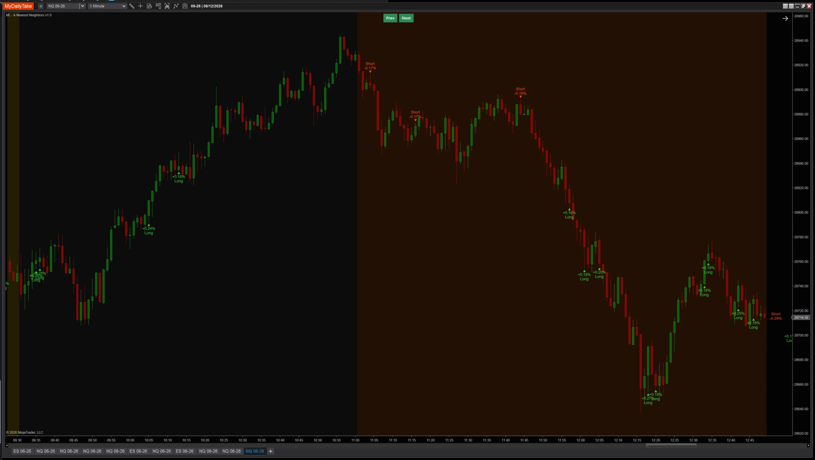815x460 pixels.
Task: Click the 11:00 time axis label
Action: 355,440
